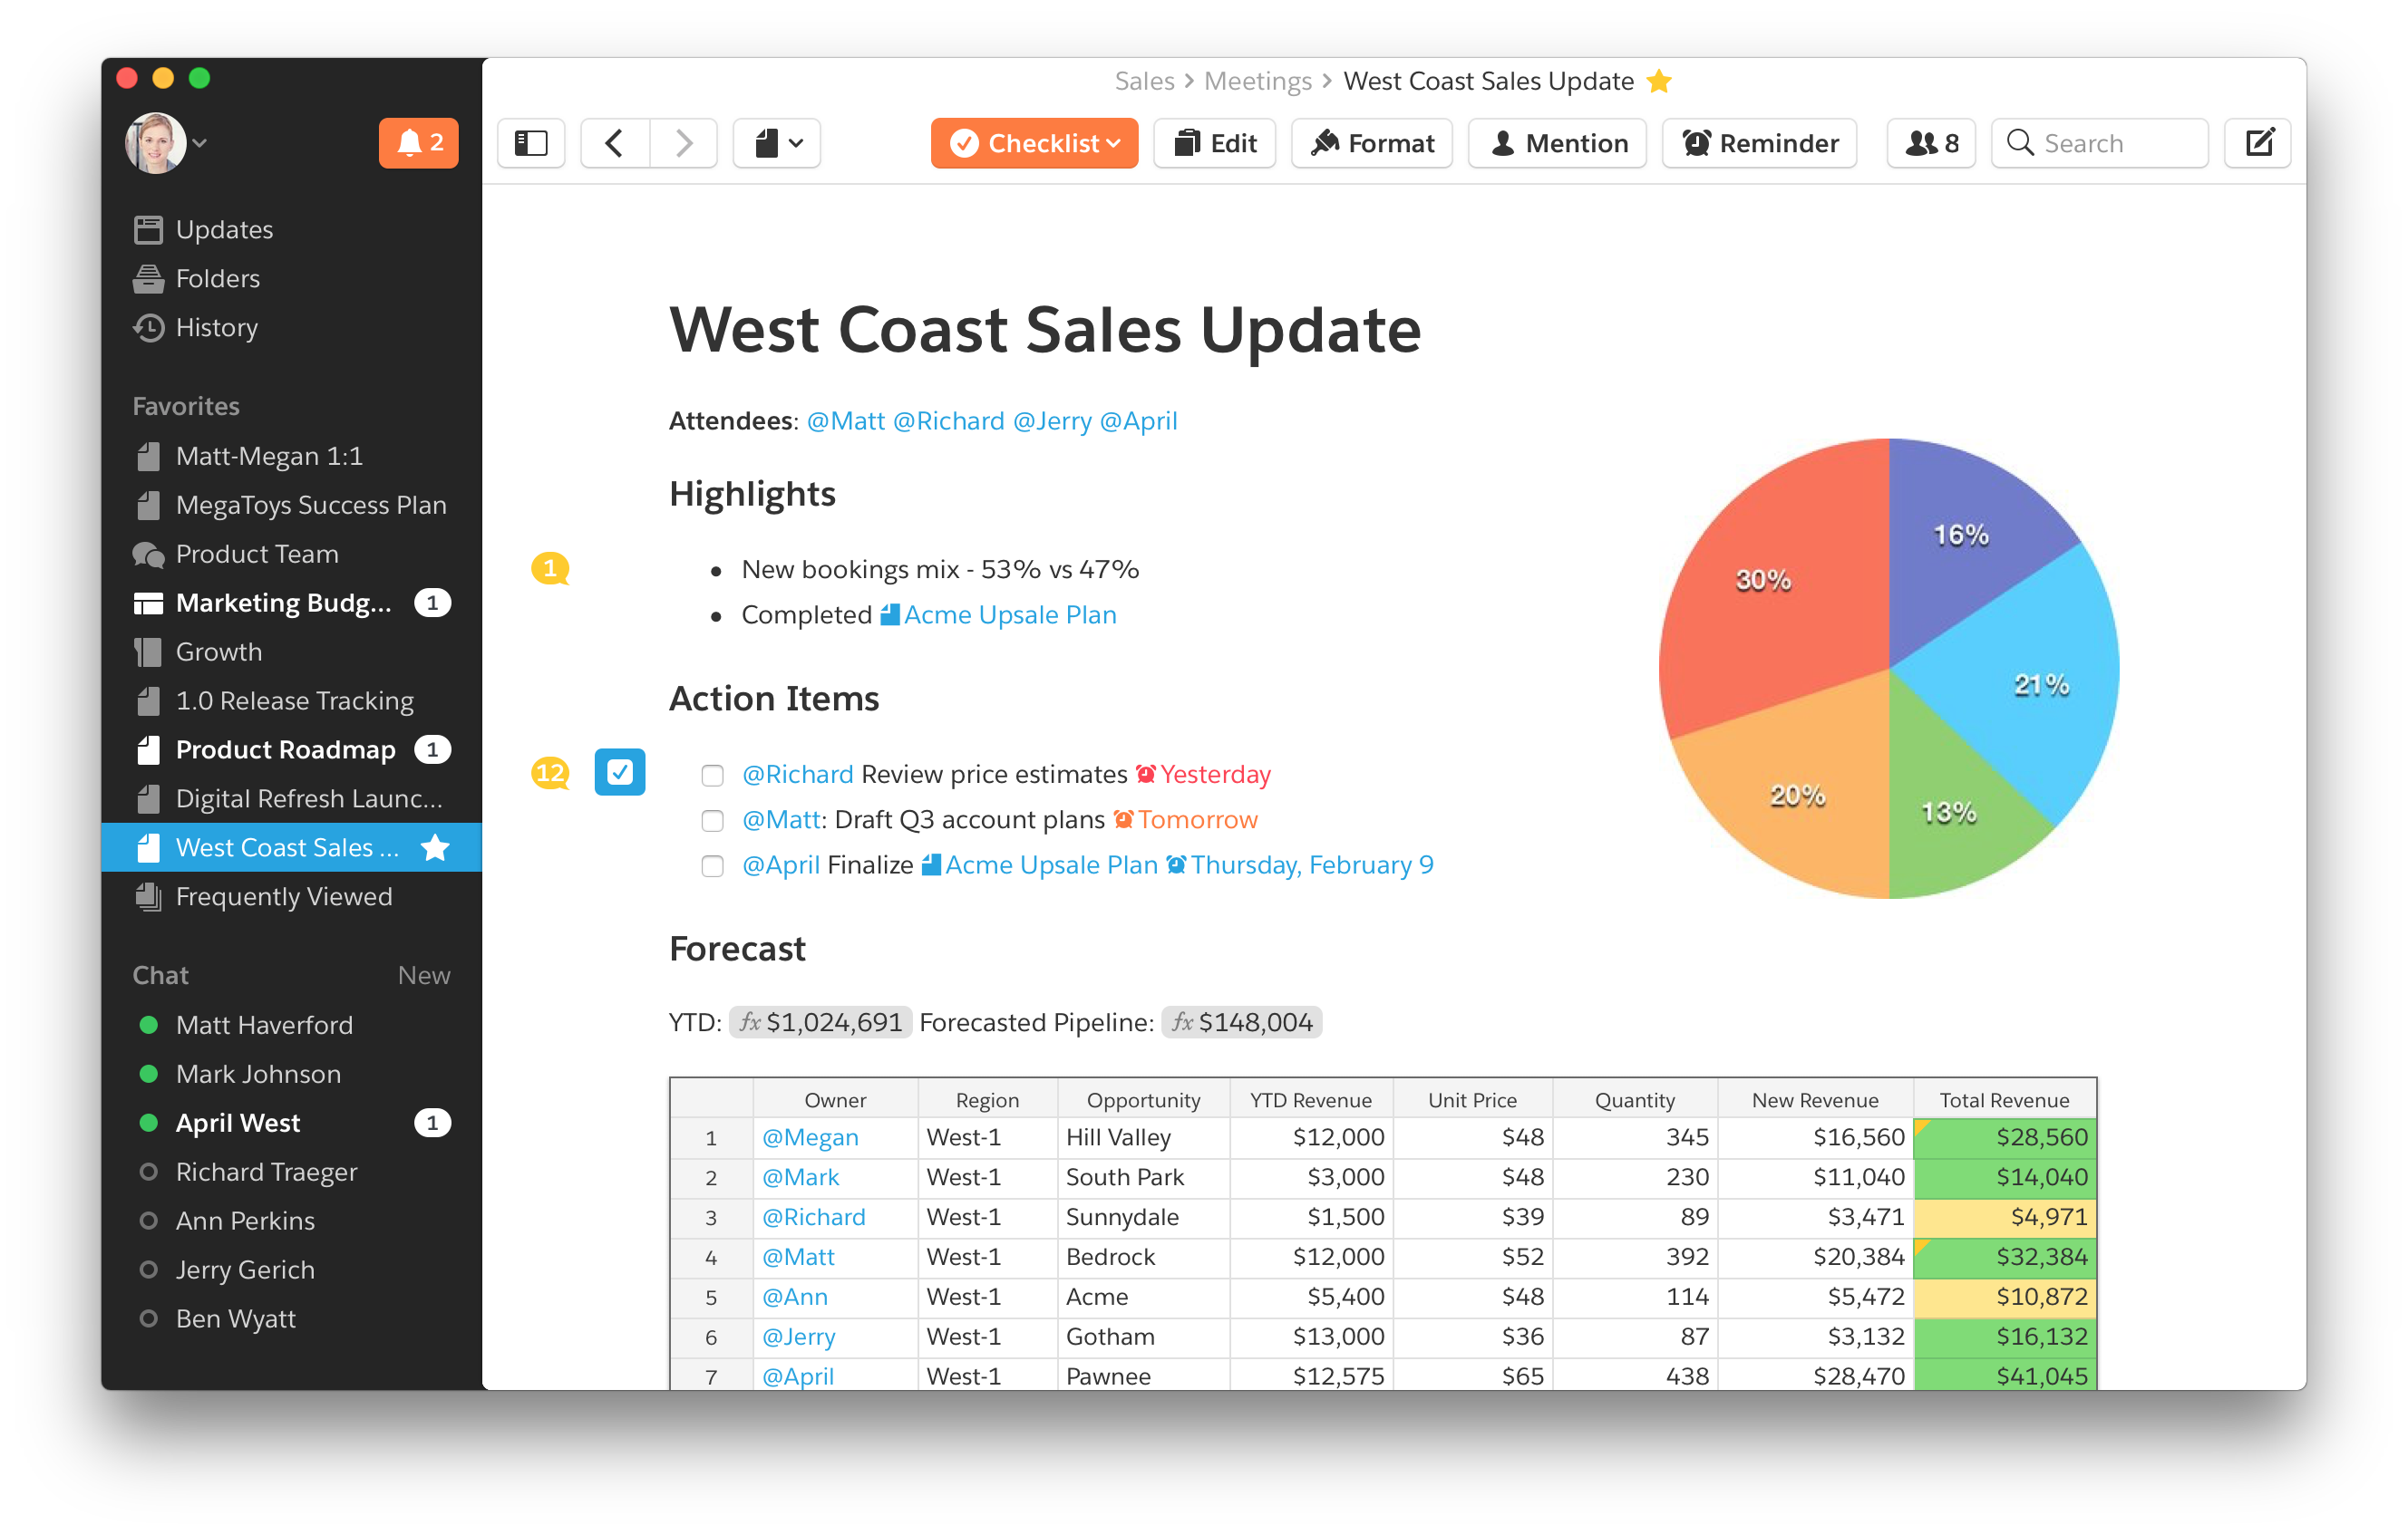Click the collaborators members icon

[1927, 144]
